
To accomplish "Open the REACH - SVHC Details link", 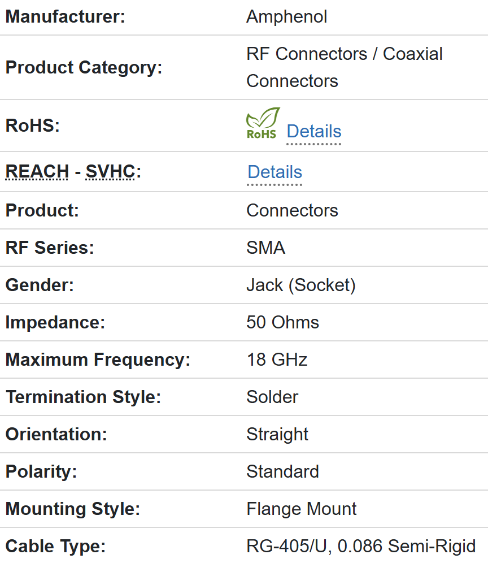I will pyautogui.click(x=274, y=172).
